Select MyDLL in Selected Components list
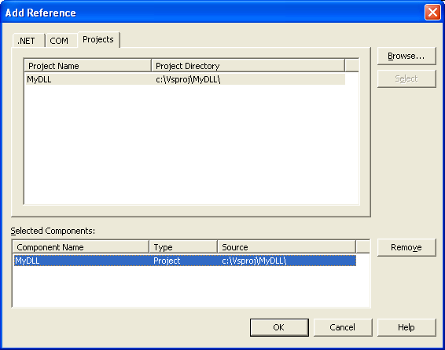445x350 pixels. [x=185, y=261]
